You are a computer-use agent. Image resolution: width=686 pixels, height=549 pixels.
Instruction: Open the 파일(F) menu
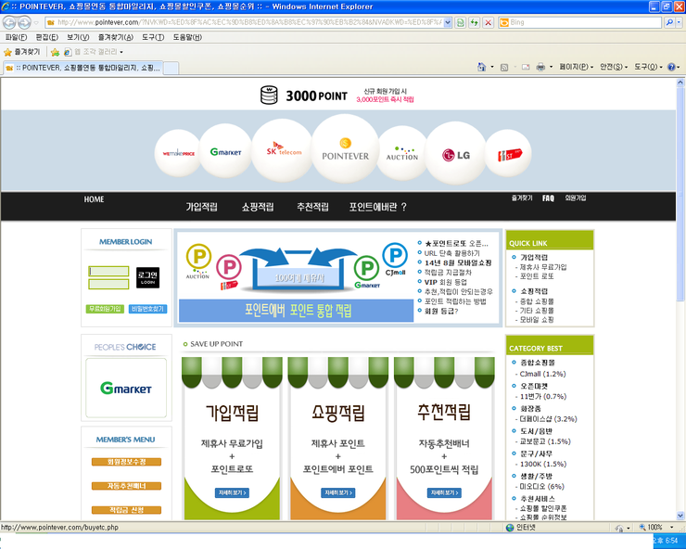tap(16, 37)
